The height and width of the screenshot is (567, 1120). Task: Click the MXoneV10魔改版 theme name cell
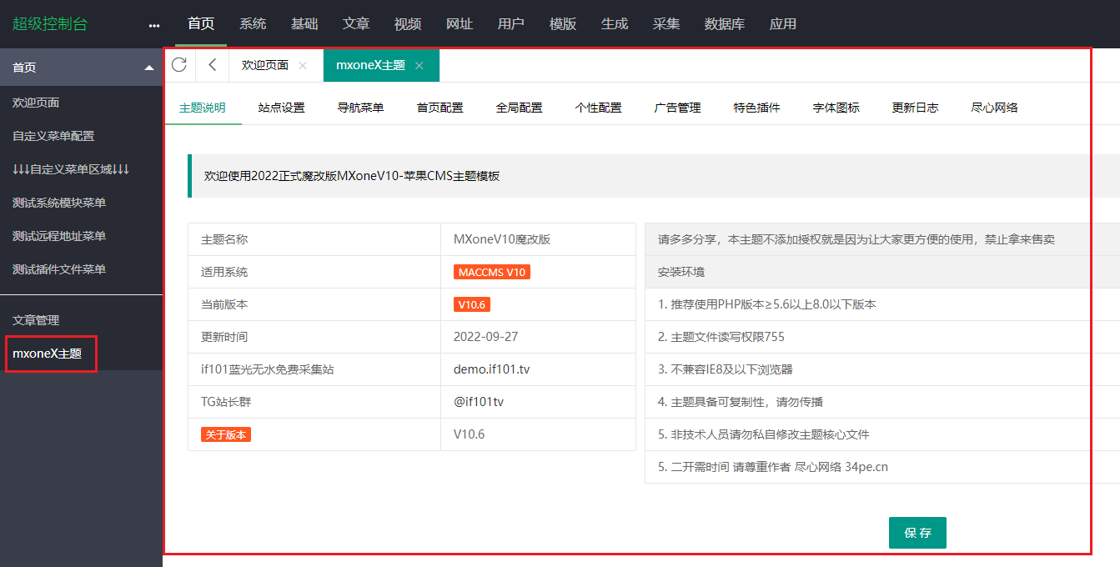coord(539,239)
